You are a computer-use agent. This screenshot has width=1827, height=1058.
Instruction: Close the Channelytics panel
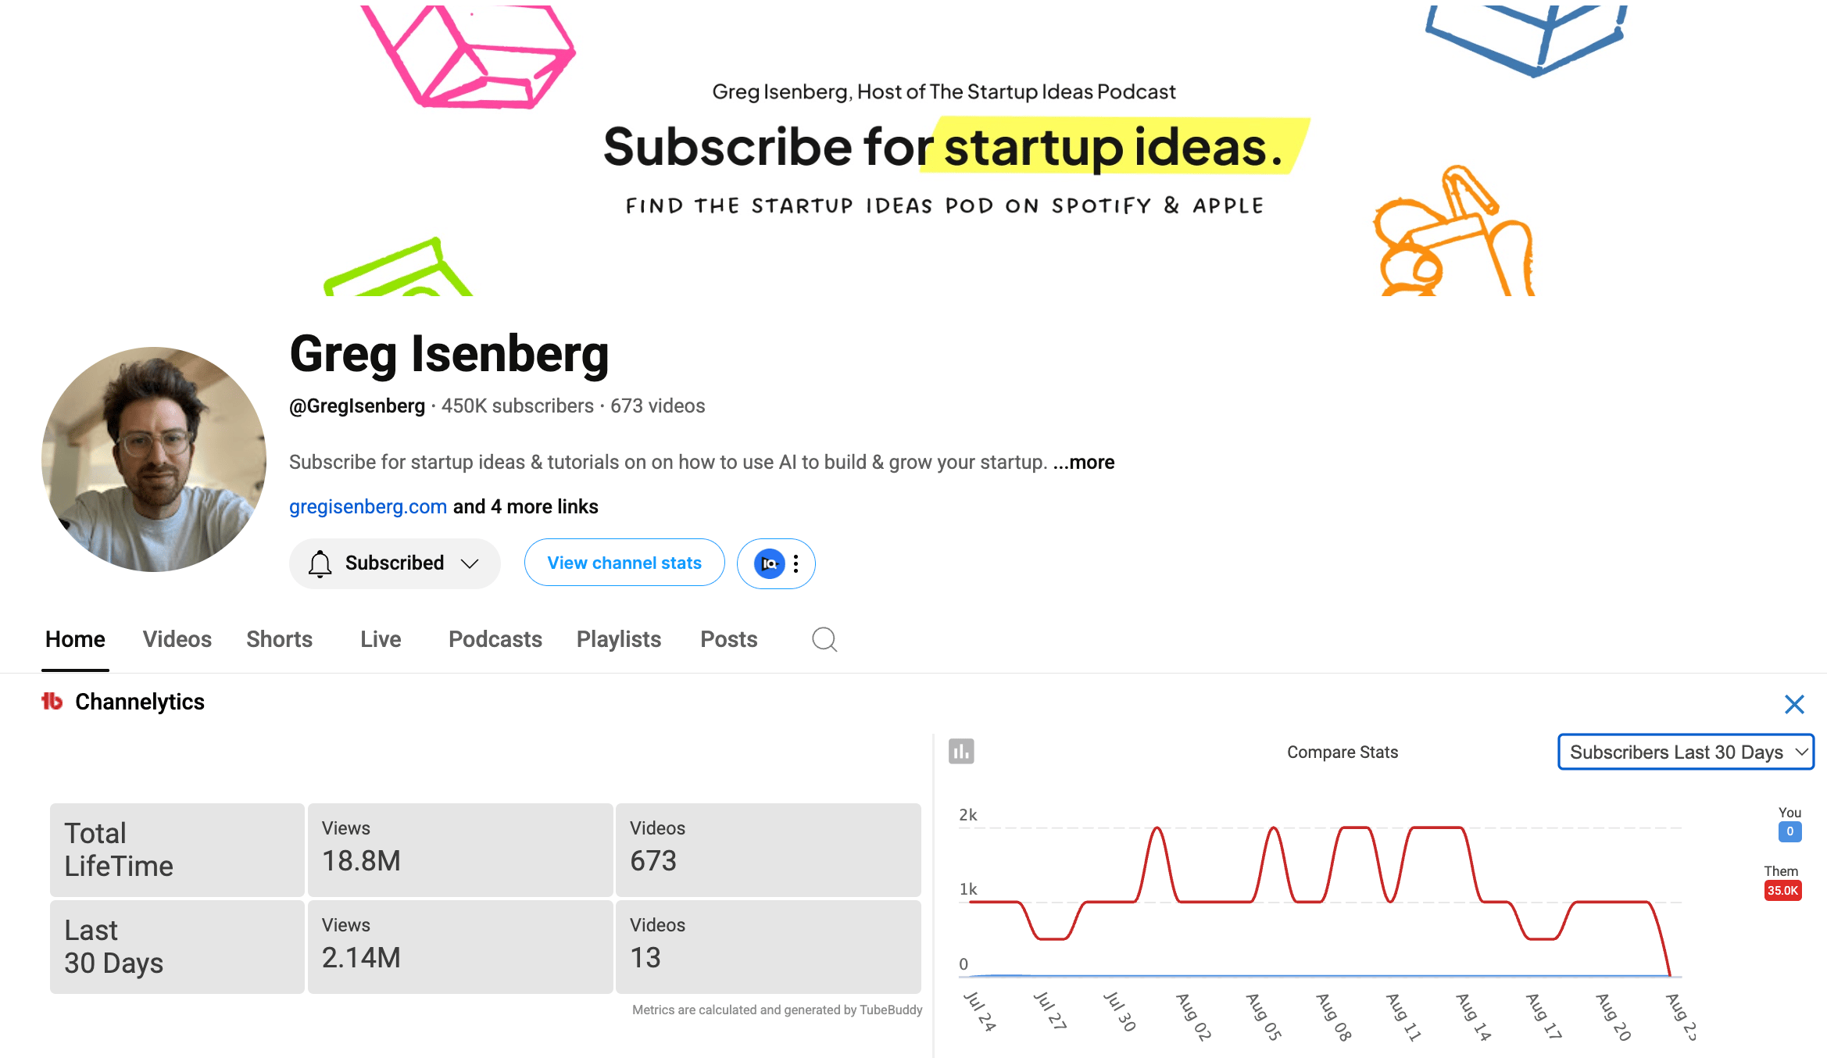(1794, 704)
